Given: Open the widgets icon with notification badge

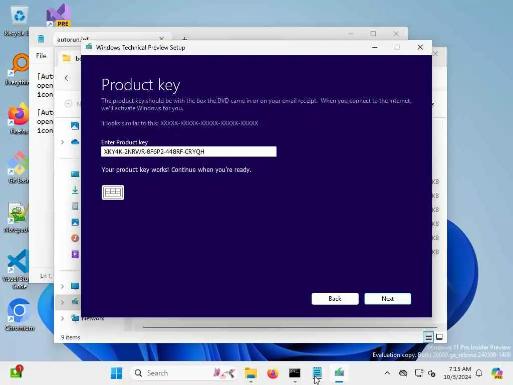Looking at the screenshot, I should (x=16, y=372).
